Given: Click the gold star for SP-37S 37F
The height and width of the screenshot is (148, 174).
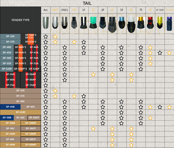Looking at the screenshot, I should point(74,42).
